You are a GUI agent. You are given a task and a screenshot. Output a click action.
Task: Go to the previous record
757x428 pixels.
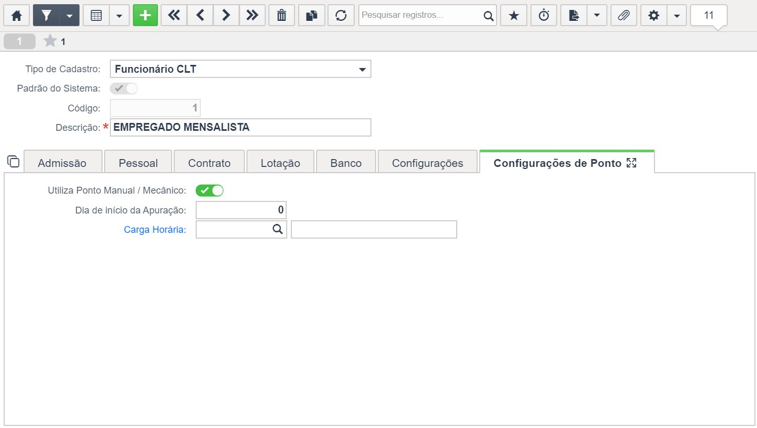(200, 16)
